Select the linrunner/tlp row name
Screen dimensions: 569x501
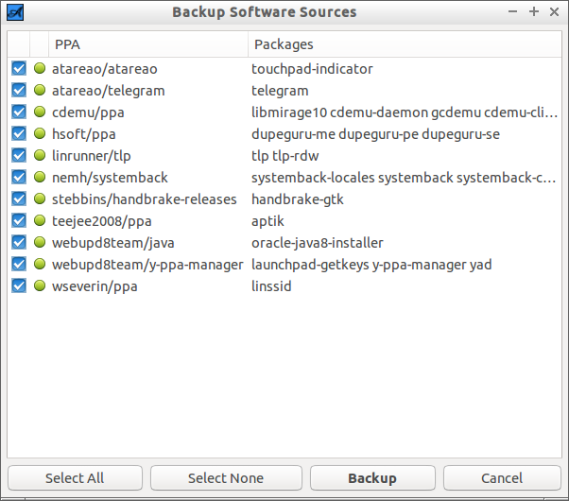click(x=91, y=156)
